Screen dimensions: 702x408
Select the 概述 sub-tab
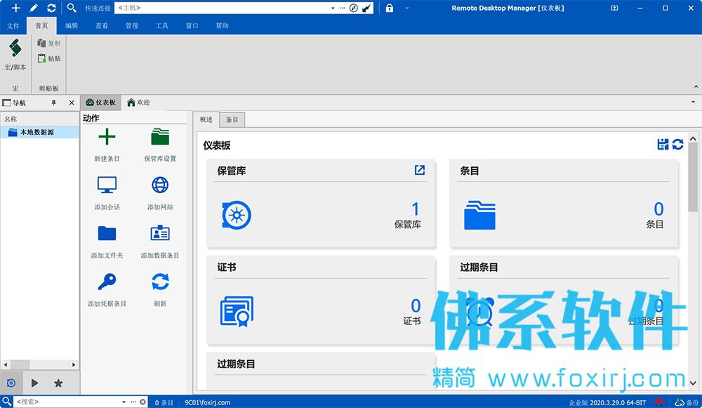click(x=206, y=119)
